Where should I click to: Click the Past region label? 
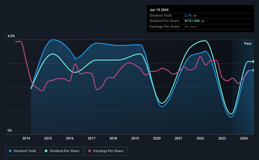pos(248,43)
